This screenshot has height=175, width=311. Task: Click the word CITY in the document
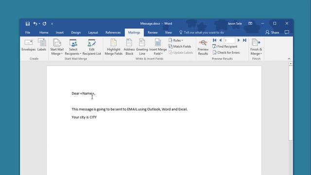93,117
